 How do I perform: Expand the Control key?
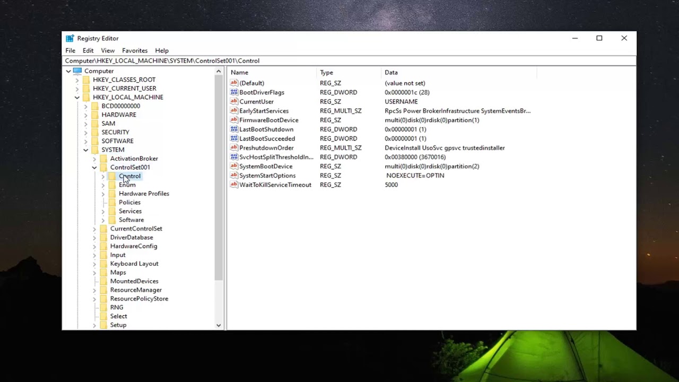click(x=103, y=176)
